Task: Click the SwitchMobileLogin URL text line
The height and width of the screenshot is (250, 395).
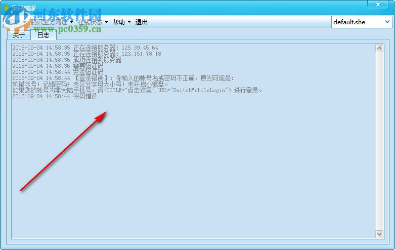Action: pos(137,90)
